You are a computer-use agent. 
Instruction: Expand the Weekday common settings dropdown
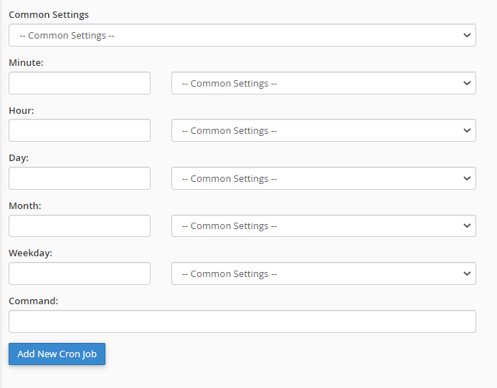coord(323,273)
